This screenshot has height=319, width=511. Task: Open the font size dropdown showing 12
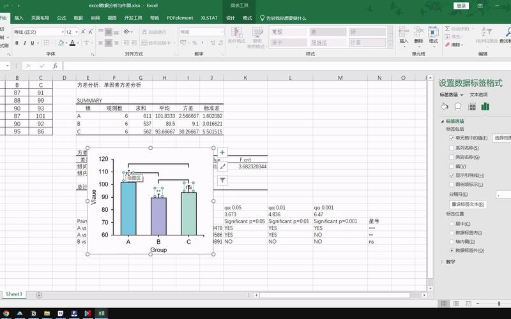(77, 32)
